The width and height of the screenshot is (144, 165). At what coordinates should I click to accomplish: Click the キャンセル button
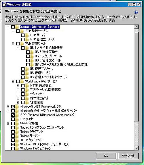128,156
